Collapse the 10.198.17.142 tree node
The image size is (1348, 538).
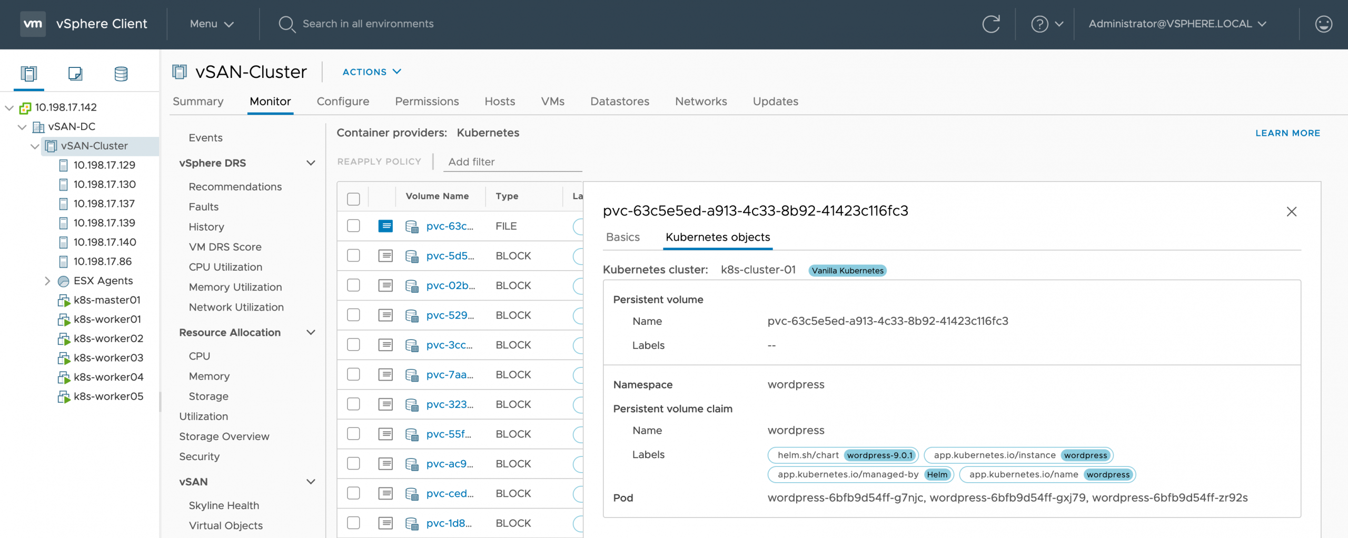tap(9, 108)
